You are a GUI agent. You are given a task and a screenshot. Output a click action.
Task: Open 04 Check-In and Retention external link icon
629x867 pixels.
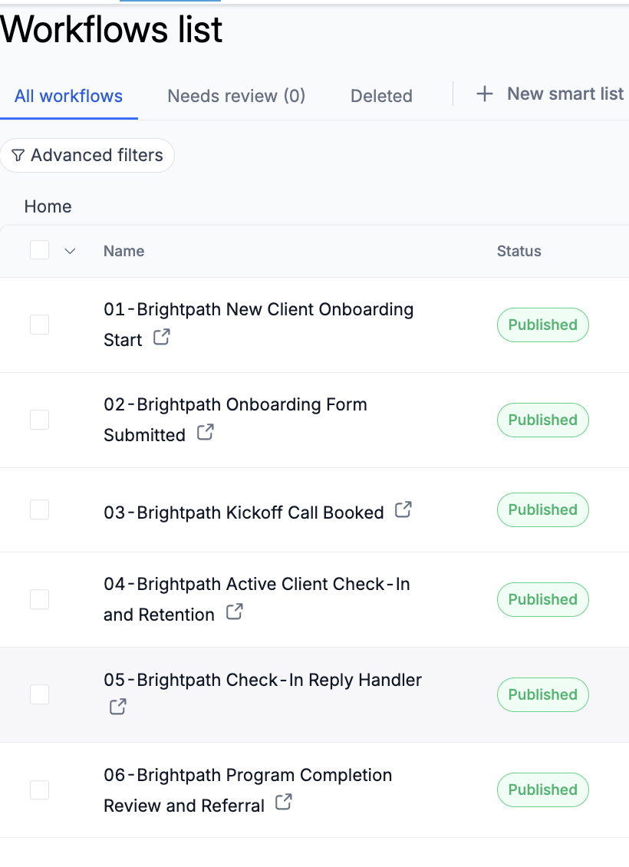tap(235, 612)
